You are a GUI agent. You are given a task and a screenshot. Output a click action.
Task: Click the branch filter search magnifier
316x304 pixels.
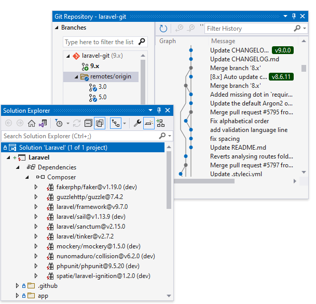coord(142,42)
